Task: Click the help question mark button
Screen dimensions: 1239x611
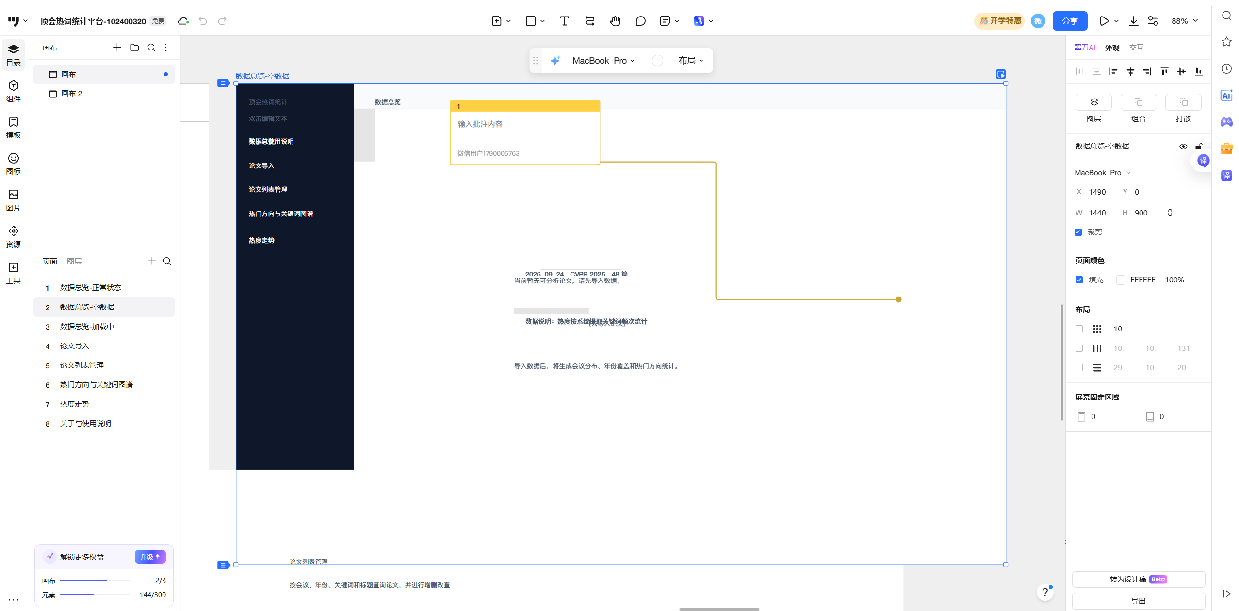Action: click(1045, 592)
